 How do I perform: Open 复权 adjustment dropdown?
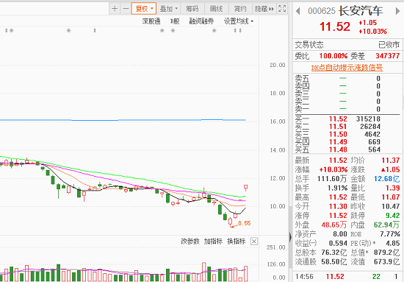tap(144, 9)
